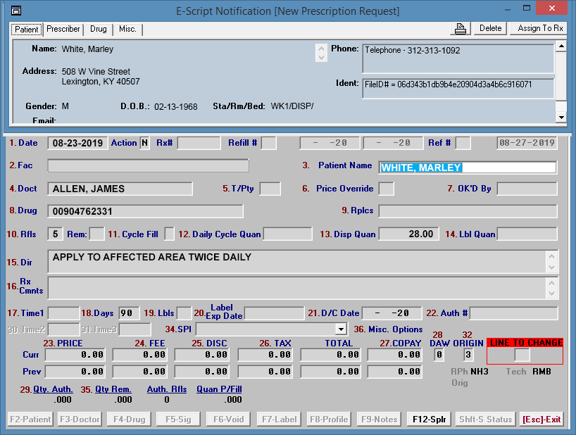Click the Line To Change box

coord(522,355)
